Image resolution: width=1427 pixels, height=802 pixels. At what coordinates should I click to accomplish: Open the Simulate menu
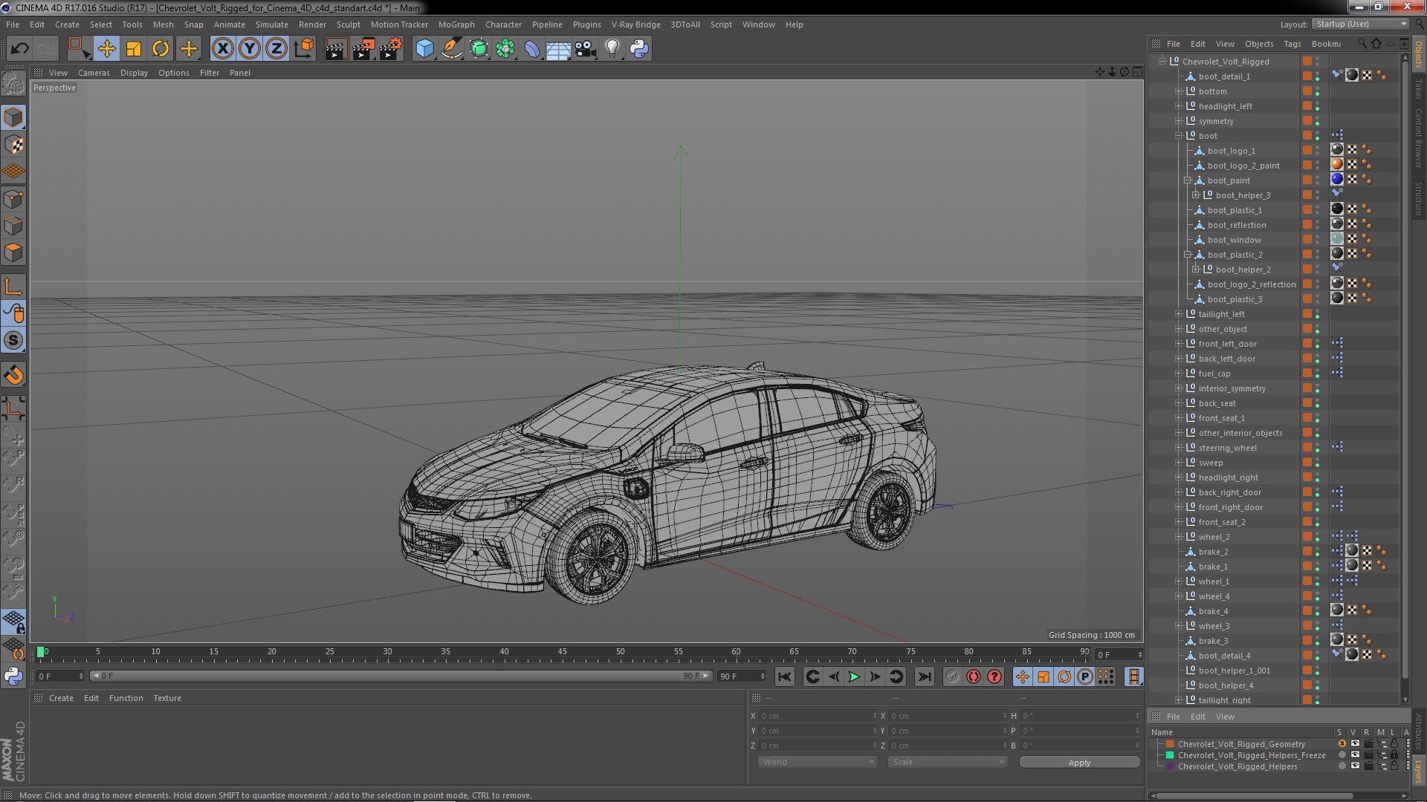click(272, 25)
